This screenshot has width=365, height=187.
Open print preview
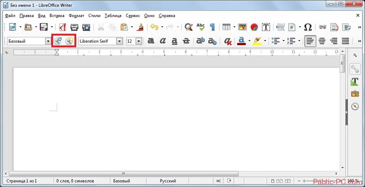point(87,27)
